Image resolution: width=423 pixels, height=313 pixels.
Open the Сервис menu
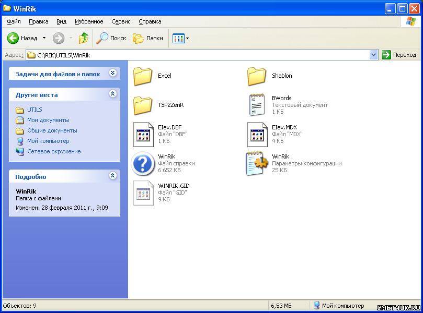click(x=121, y=21)
